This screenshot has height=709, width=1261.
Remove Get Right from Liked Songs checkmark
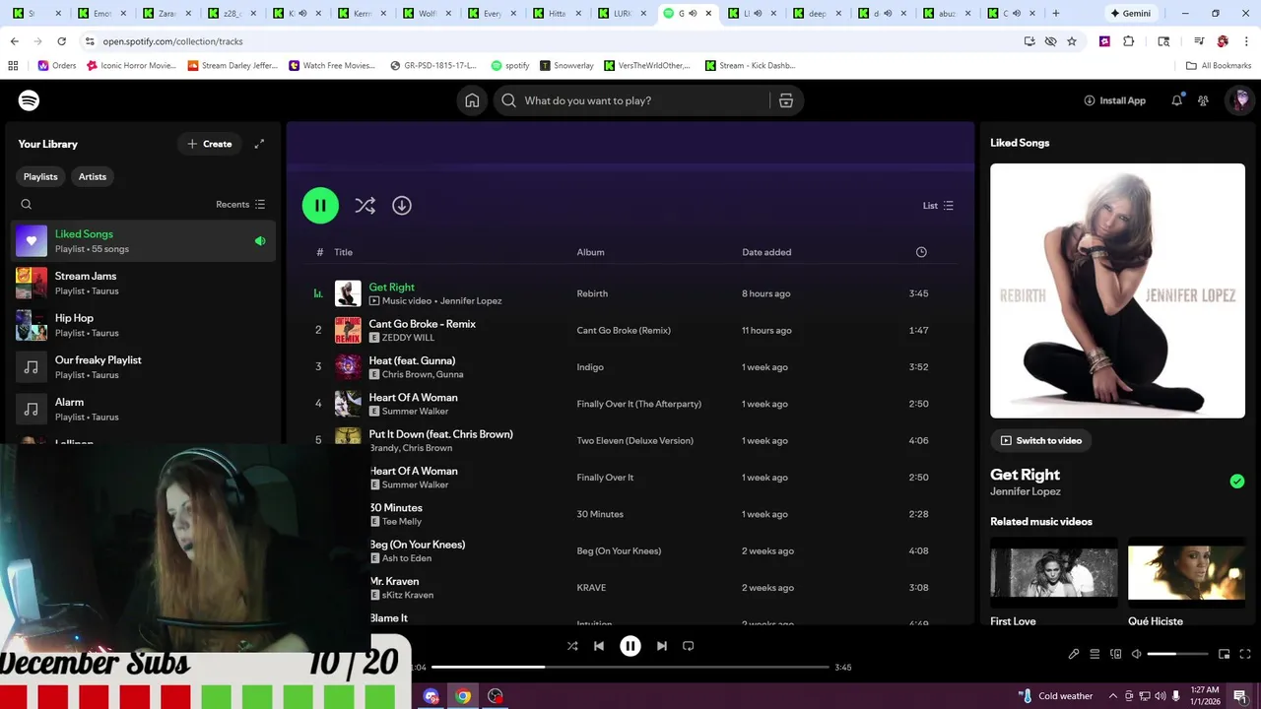coord(1237,482)
